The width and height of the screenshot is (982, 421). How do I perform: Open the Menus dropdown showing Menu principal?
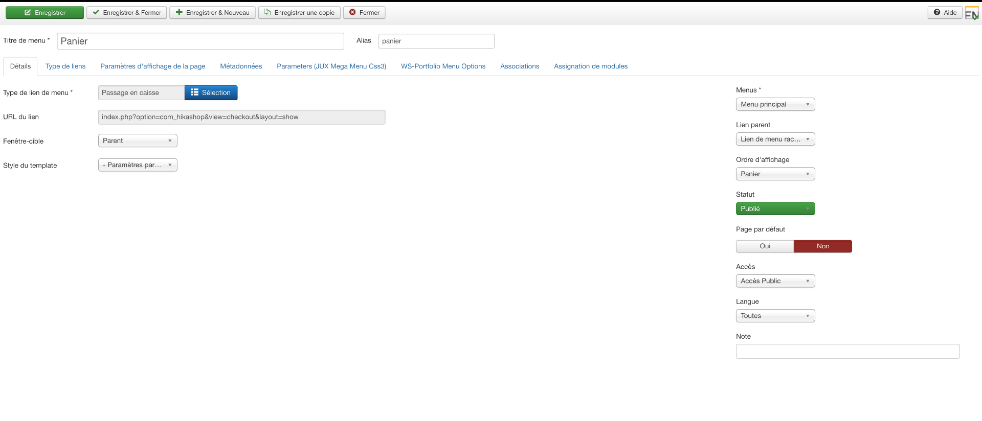(775, 104)
